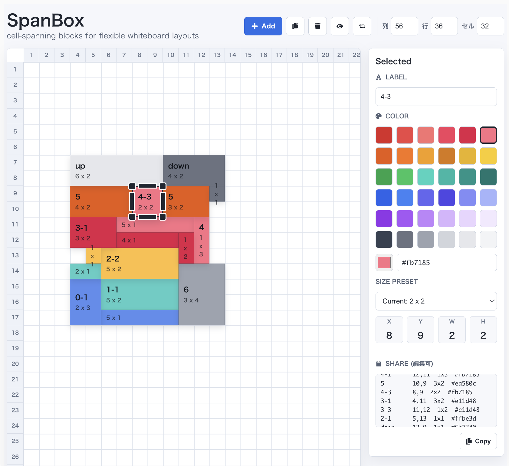The height and width of the screenshot is (466, 509).
Task: Select the teal 2 x 1 block
Action: click(85, 271)
